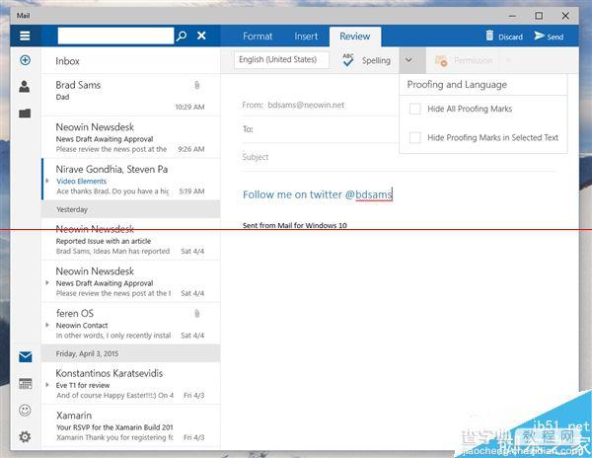Send the email with Send arrow
The width and height of the screenshot is (592, 458).
coord(539,36)
